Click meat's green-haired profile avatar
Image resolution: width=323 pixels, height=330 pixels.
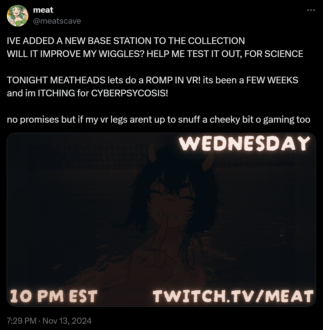[x=17, y=16]
